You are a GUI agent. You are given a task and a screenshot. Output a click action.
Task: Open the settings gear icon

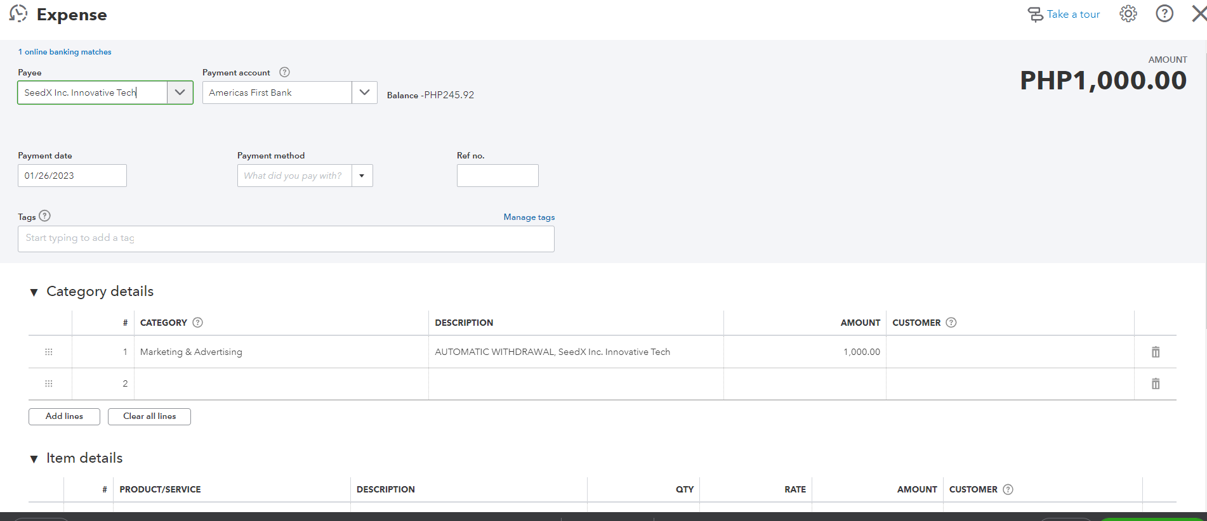tap(1128, 14)
